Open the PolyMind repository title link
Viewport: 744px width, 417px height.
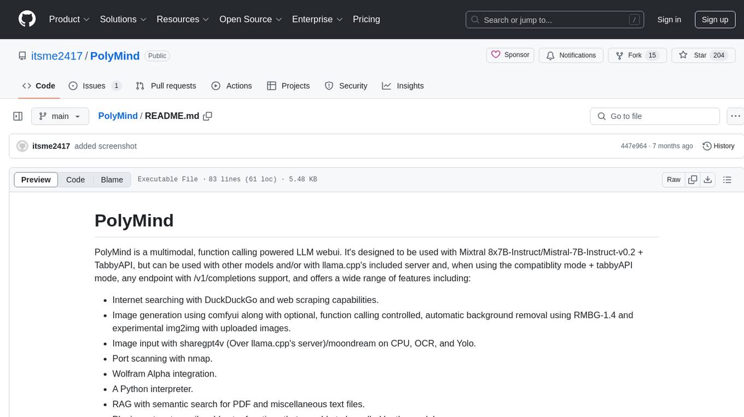pos(115,56)
